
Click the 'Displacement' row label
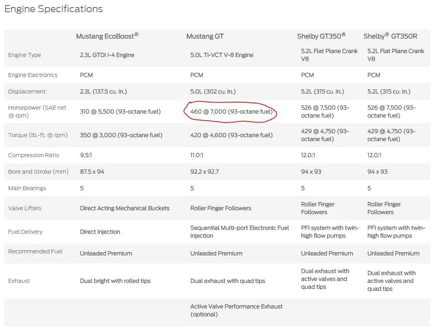pos(27,92)
